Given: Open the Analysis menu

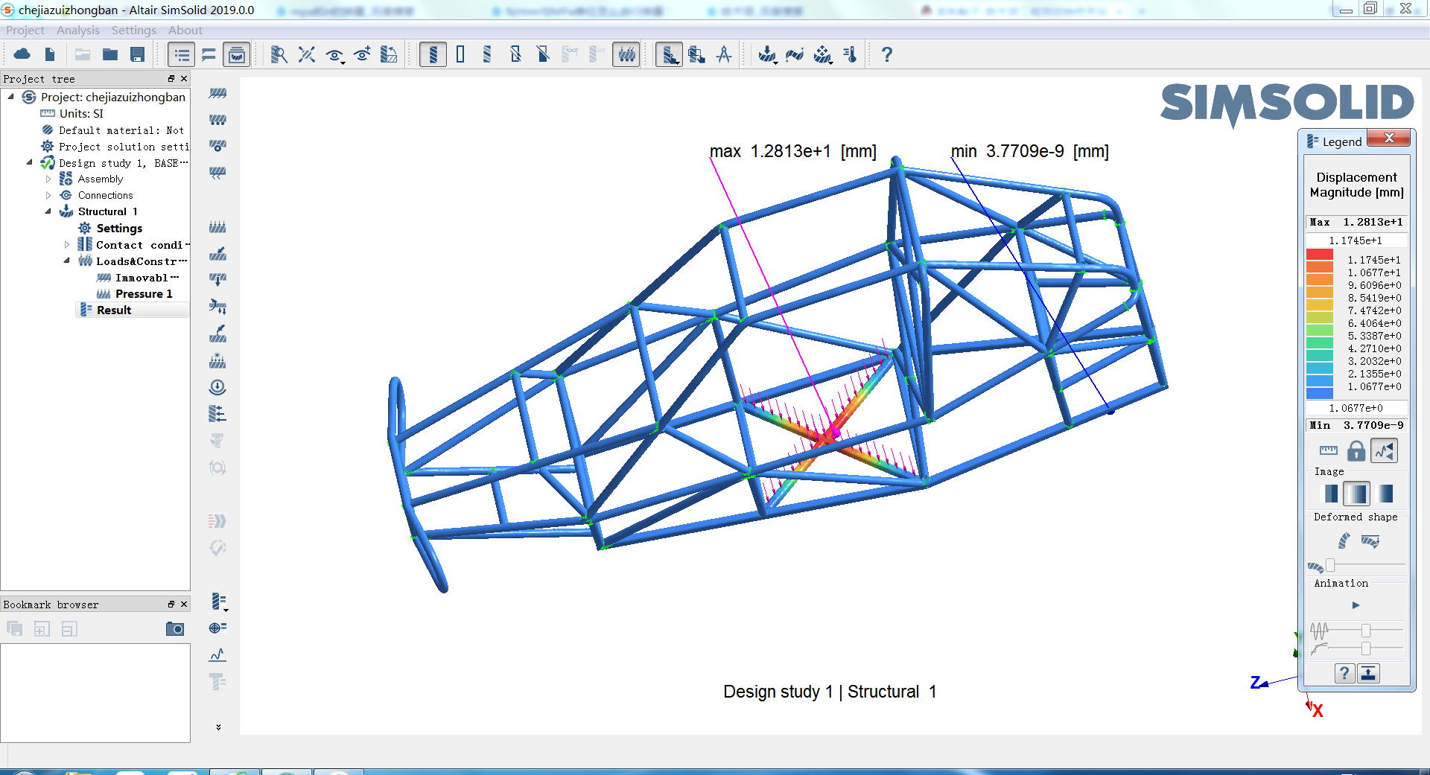Looking at the screenshot, I should (x=77, y=31).
